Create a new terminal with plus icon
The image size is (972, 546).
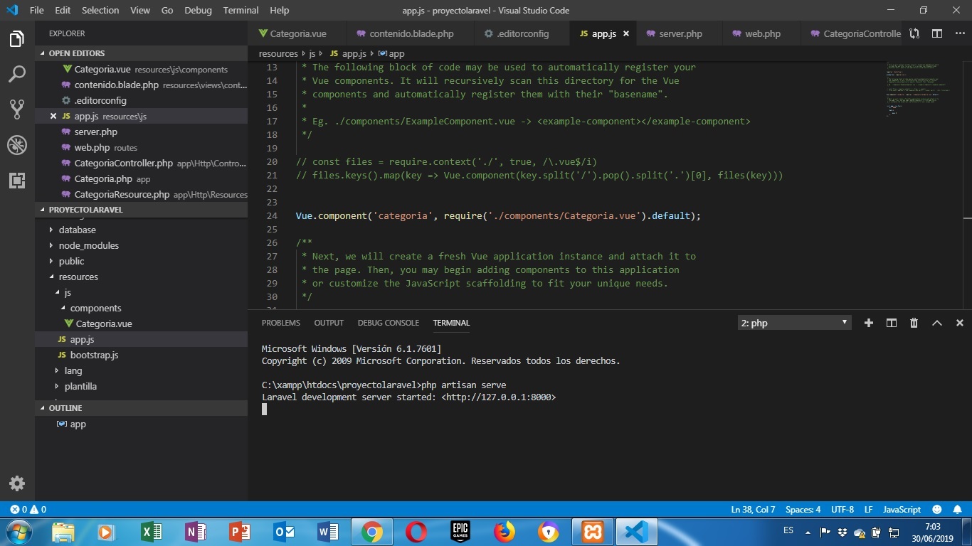(868, 323)
